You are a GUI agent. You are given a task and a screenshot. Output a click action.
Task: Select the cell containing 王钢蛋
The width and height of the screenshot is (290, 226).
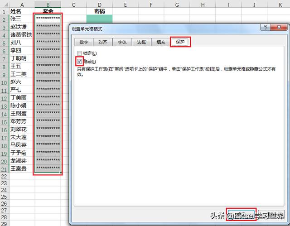(x=22, y=114)
